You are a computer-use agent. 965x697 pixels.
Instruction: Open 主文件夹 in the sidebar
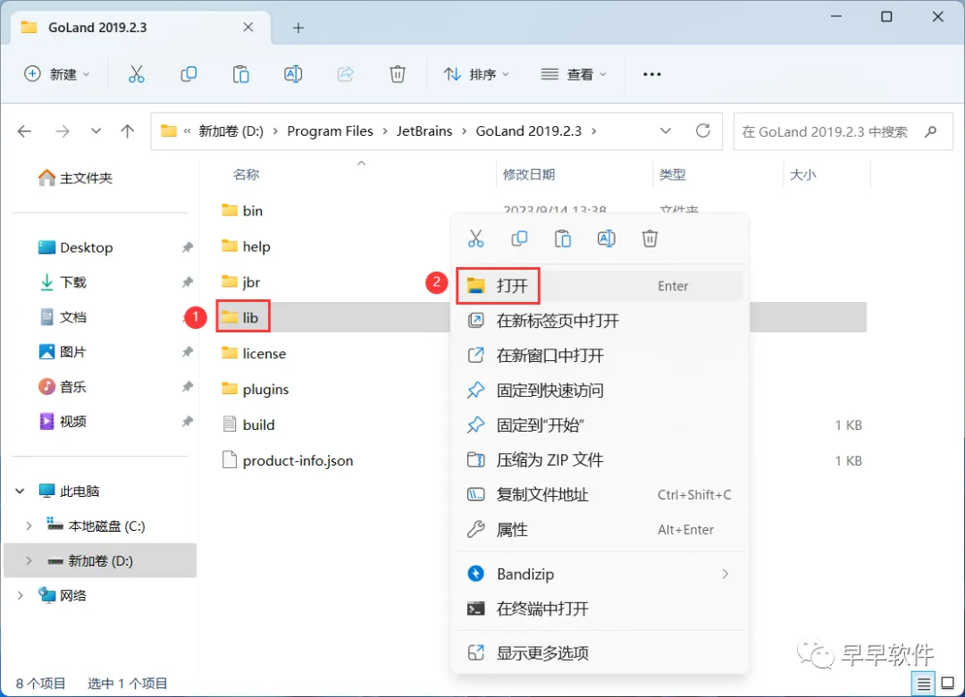pos(75,178)
